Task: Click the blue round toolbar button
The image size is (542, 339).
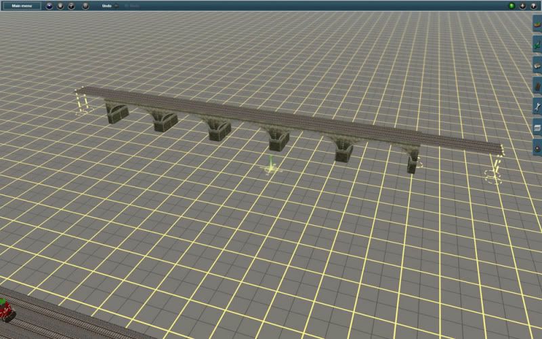Action: (x=49, y=6)
